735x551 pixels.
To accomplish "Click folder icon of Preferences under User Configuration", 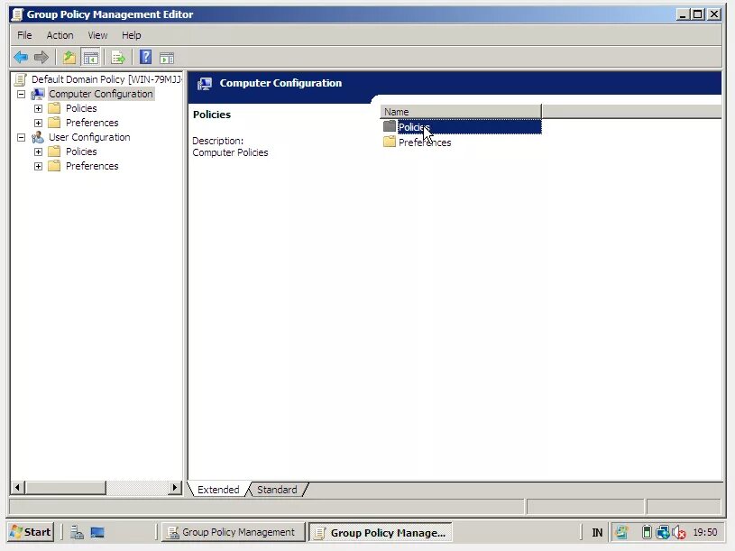I will tap(54, 166).
